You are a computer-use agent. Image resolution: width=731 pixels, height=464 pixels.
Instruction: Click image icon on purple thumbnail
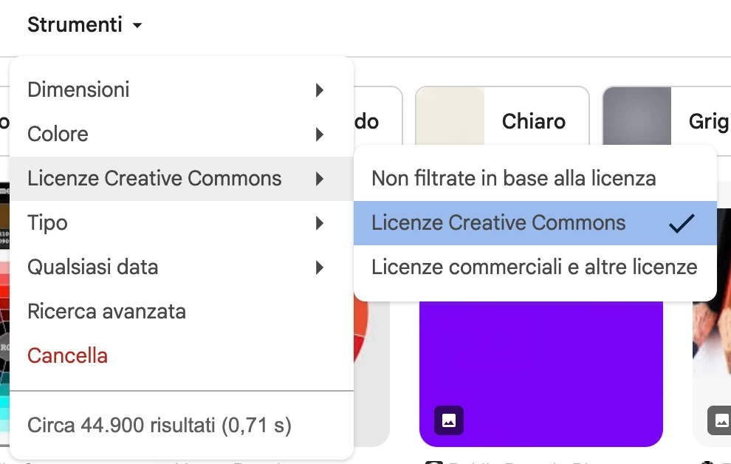click(x=449, y=420)
